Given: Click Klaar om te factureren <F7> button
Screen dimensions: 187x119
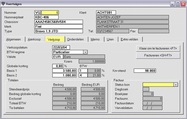Looking at the screenshot, I should (x=158, y=48).
